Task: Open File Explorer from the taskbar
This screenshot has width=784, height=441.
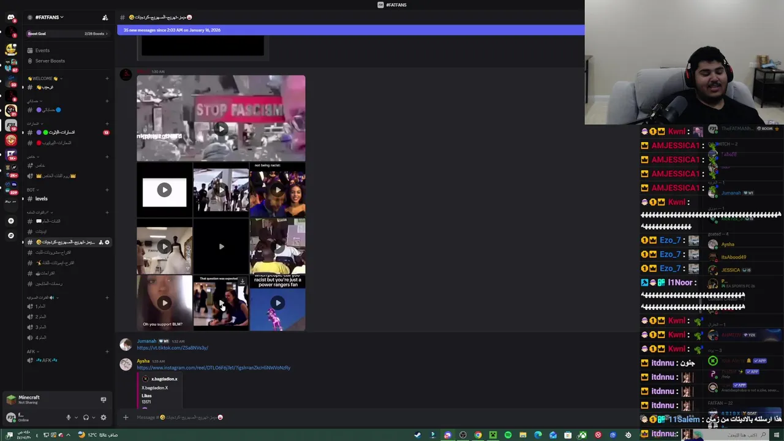Action: click(x=523, y=435)
